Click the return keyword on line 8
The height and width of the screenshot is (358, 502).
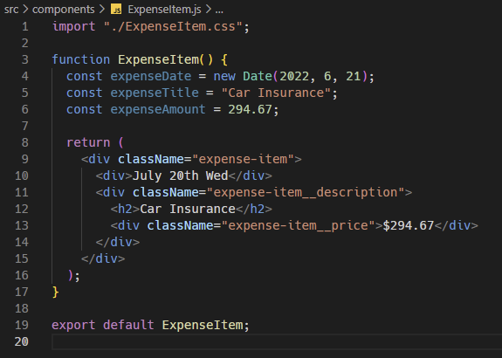click(88, 142)
